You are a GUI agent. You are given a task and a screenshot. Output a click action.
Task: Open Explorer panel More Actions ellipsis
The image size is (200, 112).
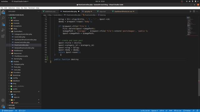[x=38, y=12]
